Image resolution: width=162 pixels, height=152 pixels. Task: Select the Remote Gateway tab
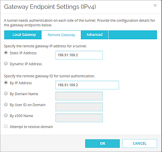click(61, 35)
